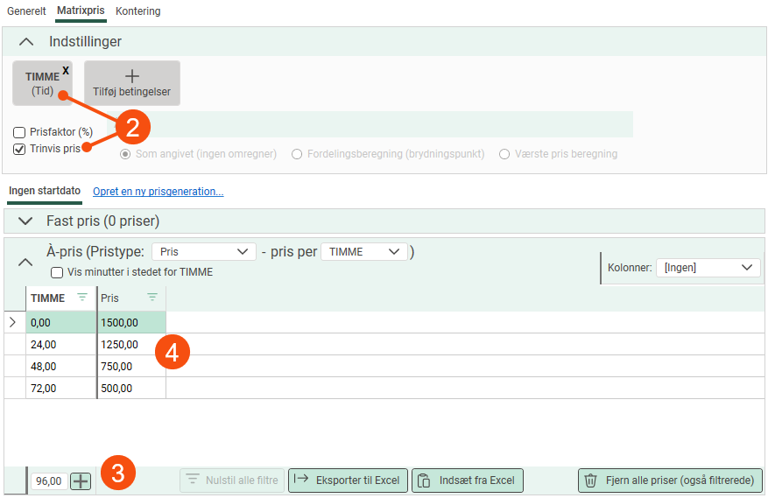
Task: Export prices with Eksporter til Excel
Action: coord(348,480)
